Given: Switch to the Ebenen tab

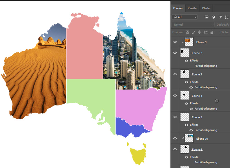Looking at the screenshot, I should click(178, 8).
